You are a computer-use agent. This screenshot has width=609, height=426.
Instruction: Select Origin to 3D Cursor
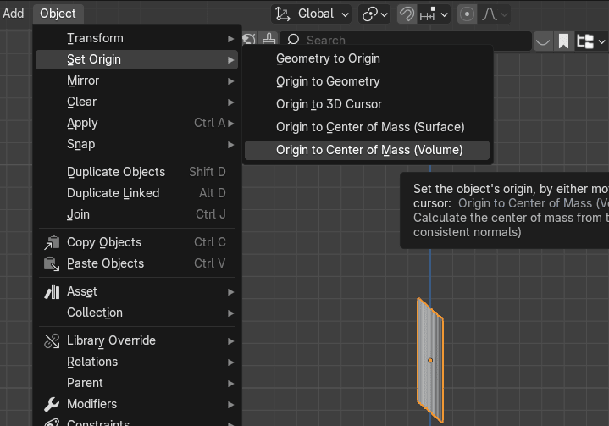[329, 104]
